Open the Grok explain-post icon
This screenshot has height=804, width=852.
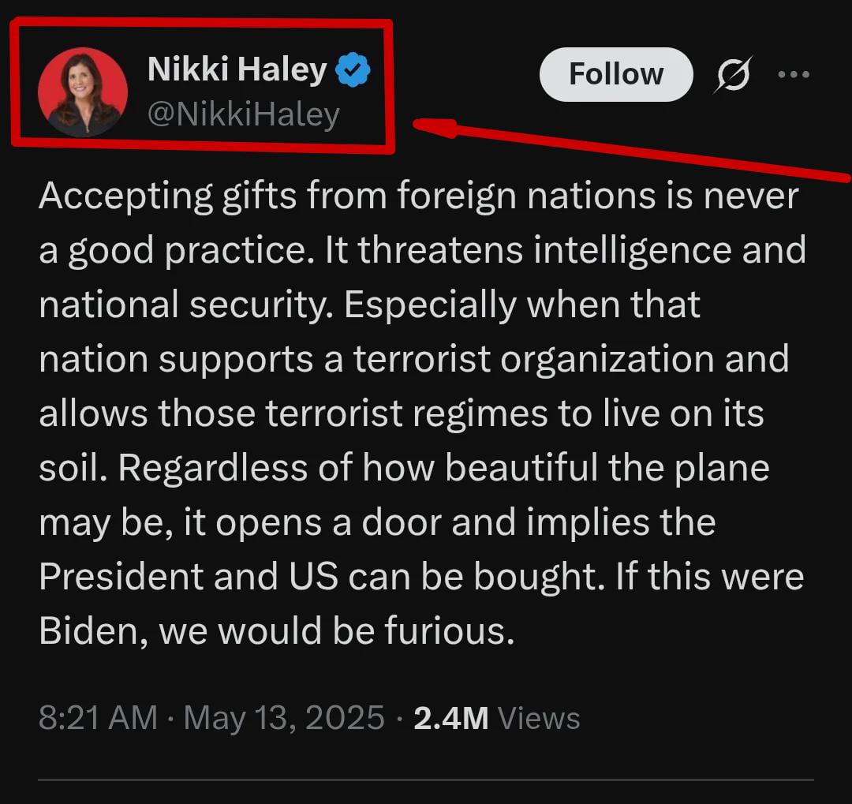tap(733, 74)
